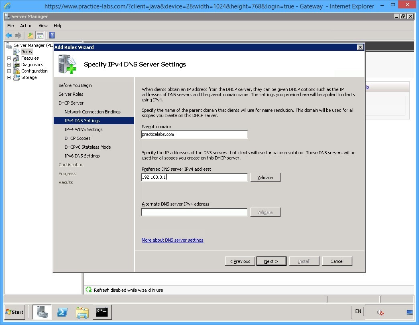Open Windows PowerShell from the taskbar
The height and width of the screenshot is (325, 419).
[x=62, y=312]
